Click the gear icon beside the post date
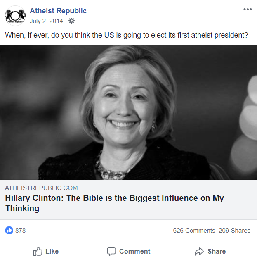 [x=71, y=21]
